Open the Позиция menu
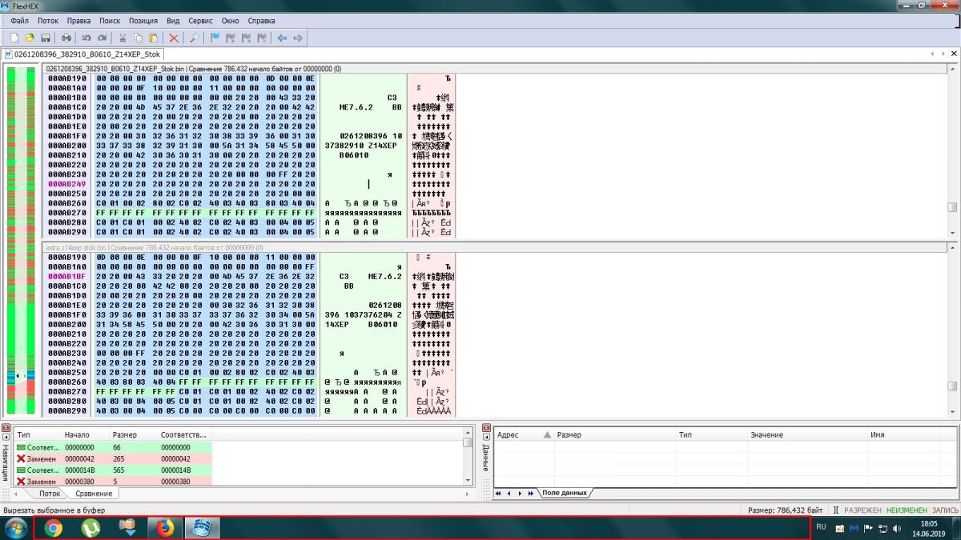The width and height of the screenshot is (961, 540). pos(143,20)
